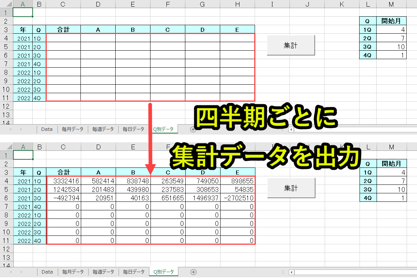Open the Data sheet tab in bottom workbook

47,272
